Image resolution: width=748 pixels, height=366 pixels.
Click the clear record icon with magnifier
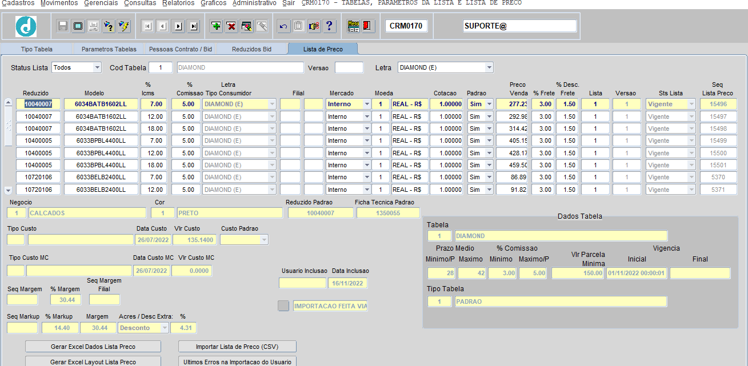247,26
